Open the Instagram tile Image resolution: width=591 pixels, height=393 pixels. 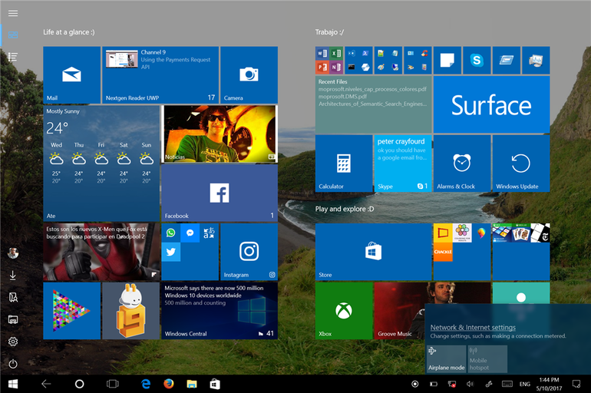pos(249,252)
